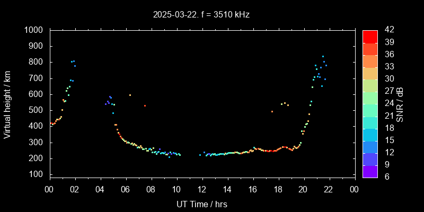Click the 12 hour tick on time axis
This screenshot has width=424, height=212.
point(202,189)
